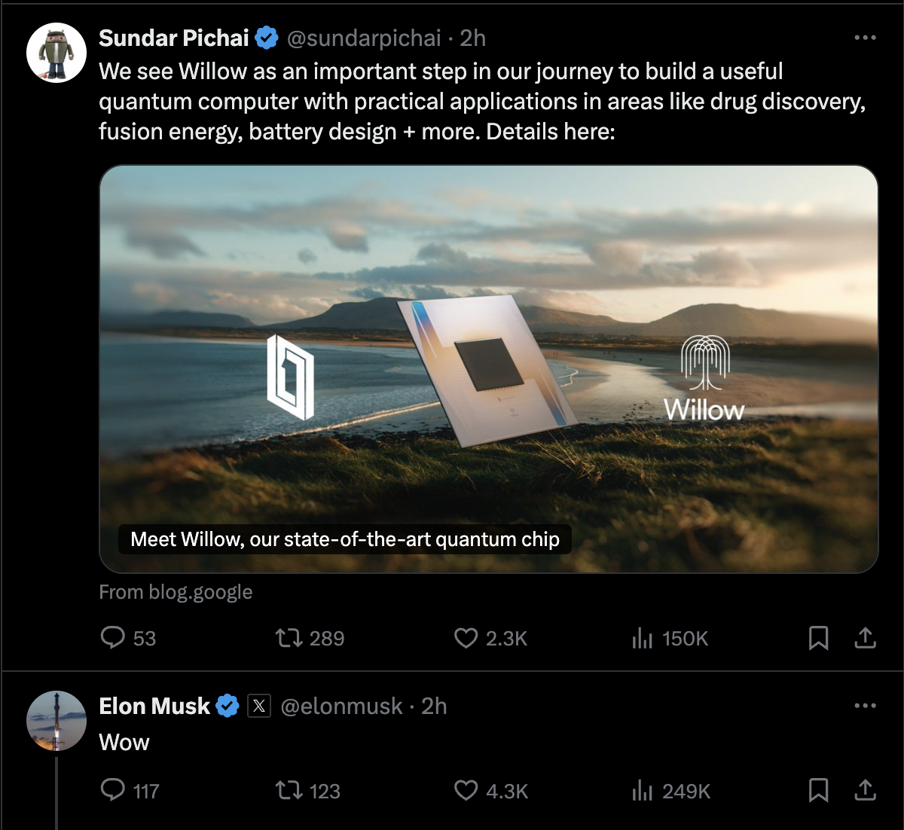Click the X affiliation badge next to Elon Musk
The height and width of the screenshot is (830, 904).
click(x=259, y=706)
